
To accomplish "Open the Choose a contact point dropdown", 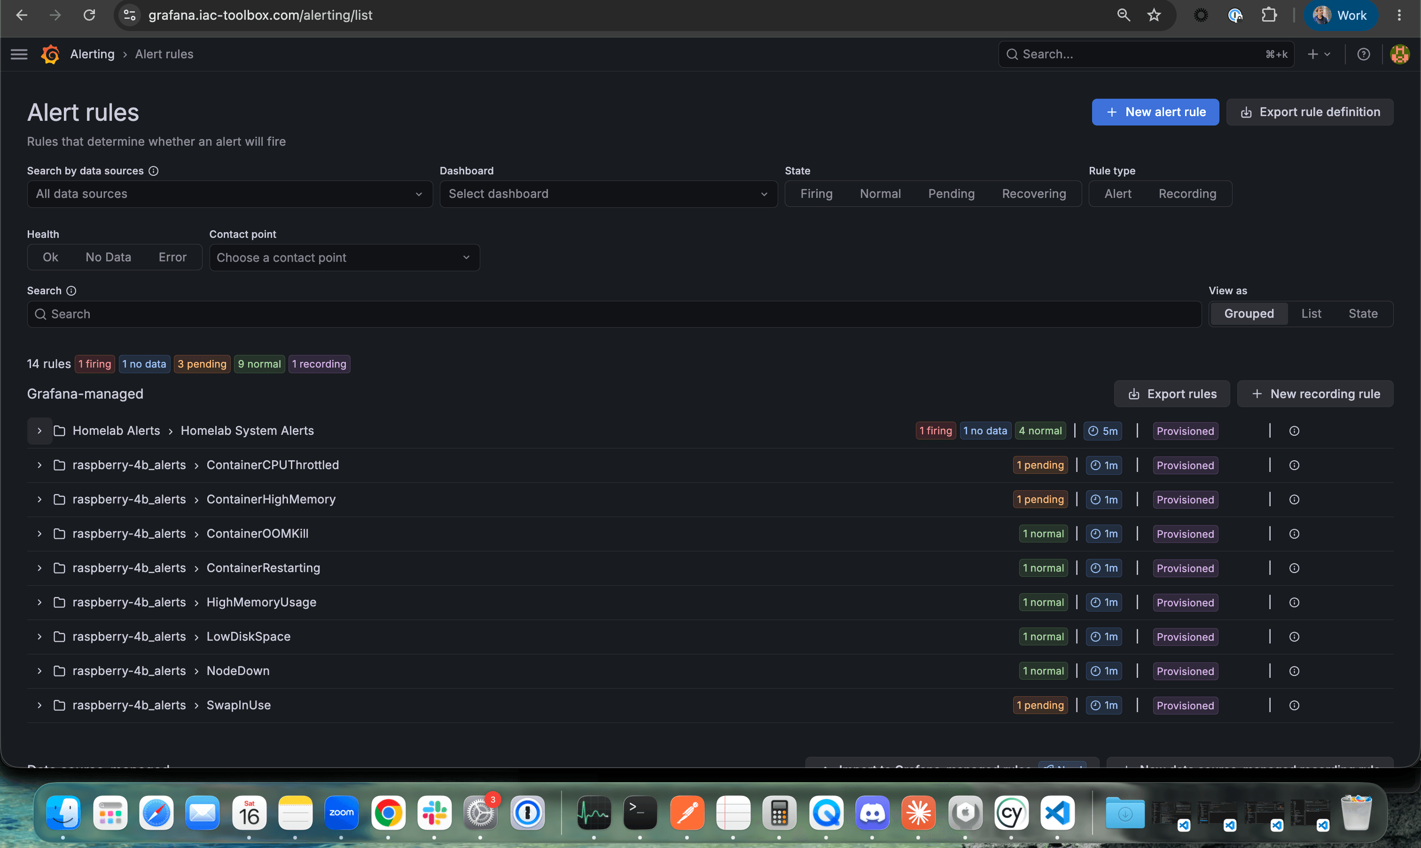I will coord(344,258).
